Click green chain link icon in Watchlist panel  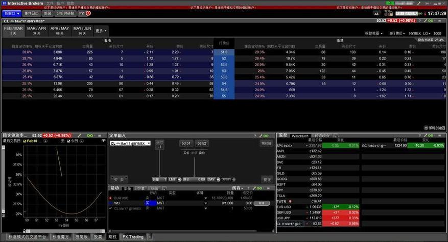coord(431,136)
